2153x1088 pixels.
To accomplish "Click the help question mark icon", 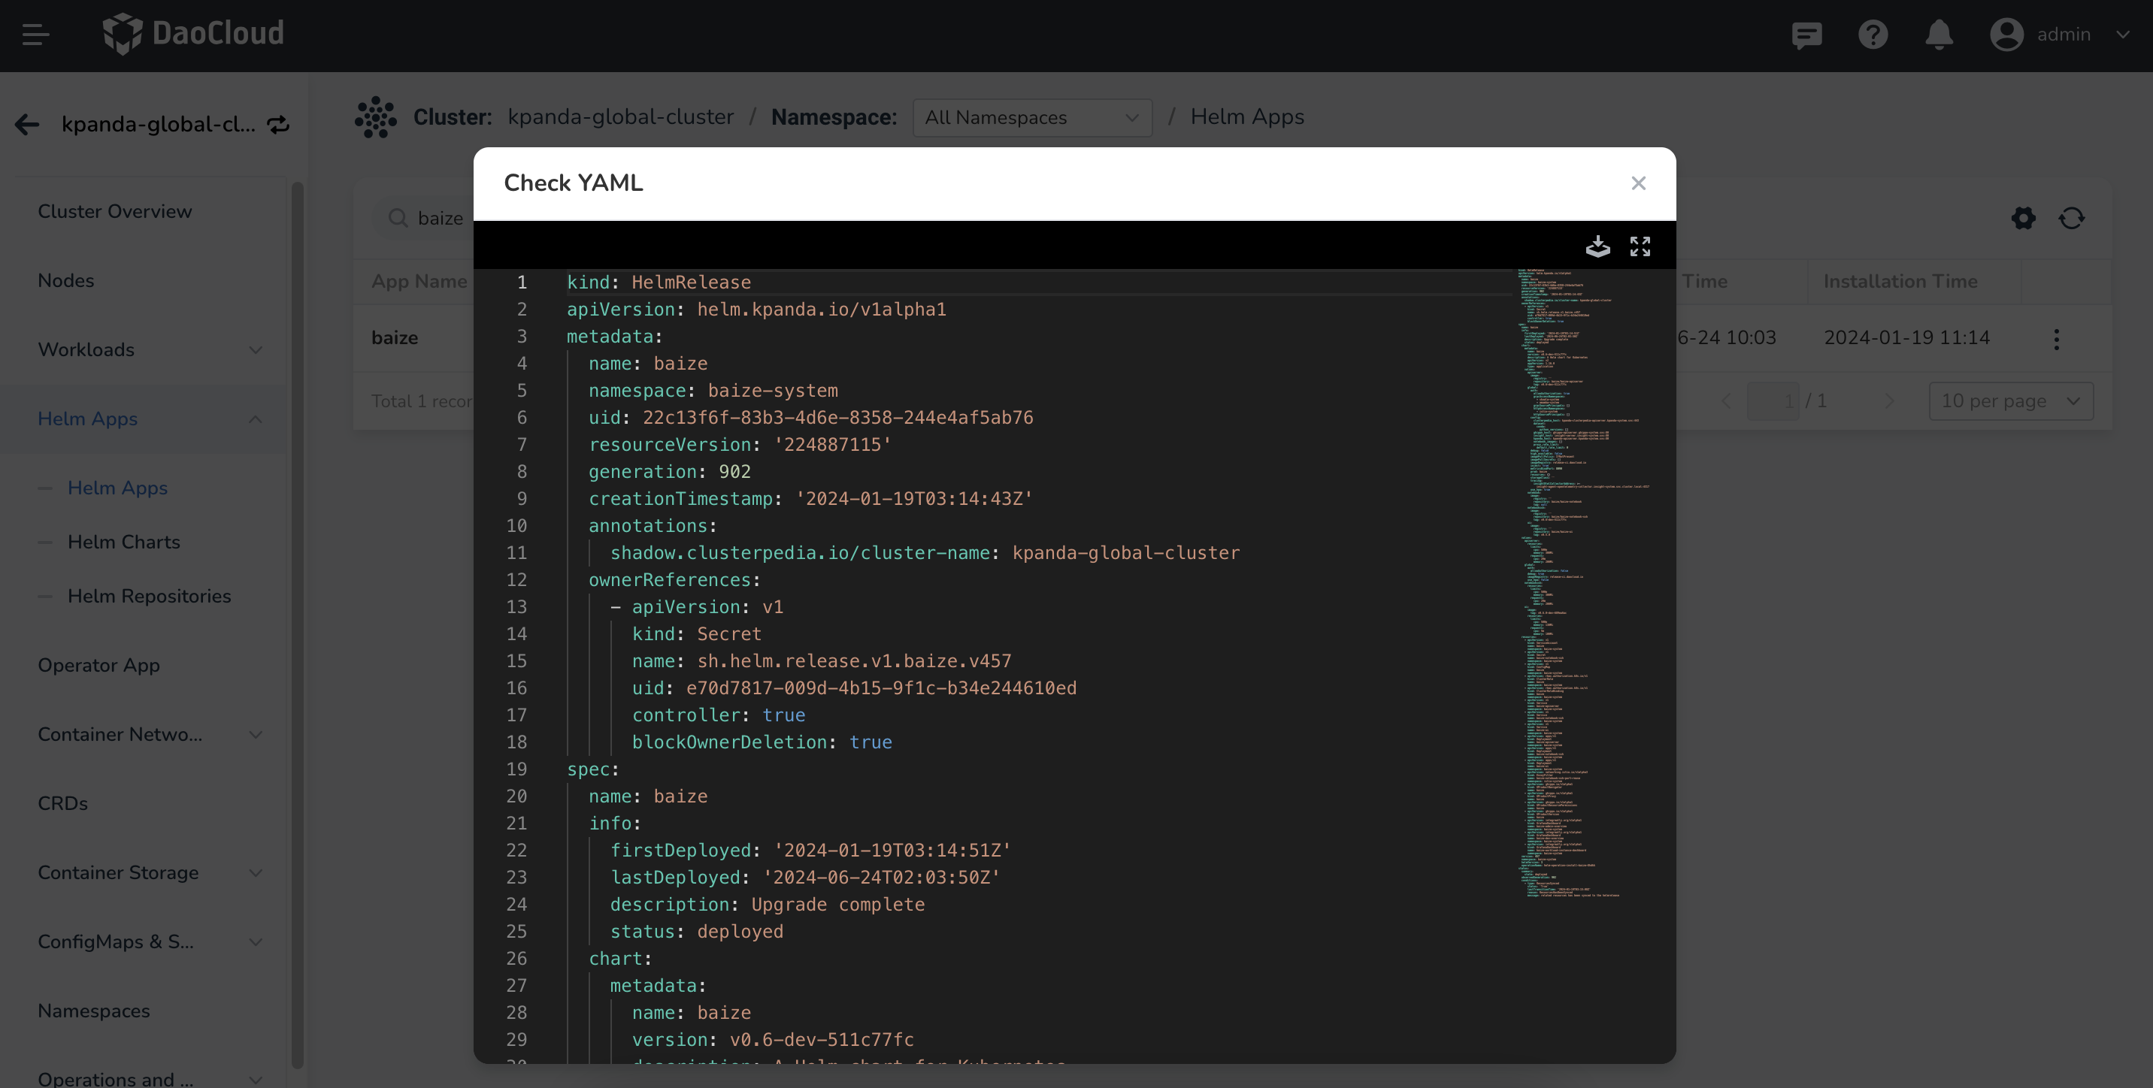I will [1873, 35].
